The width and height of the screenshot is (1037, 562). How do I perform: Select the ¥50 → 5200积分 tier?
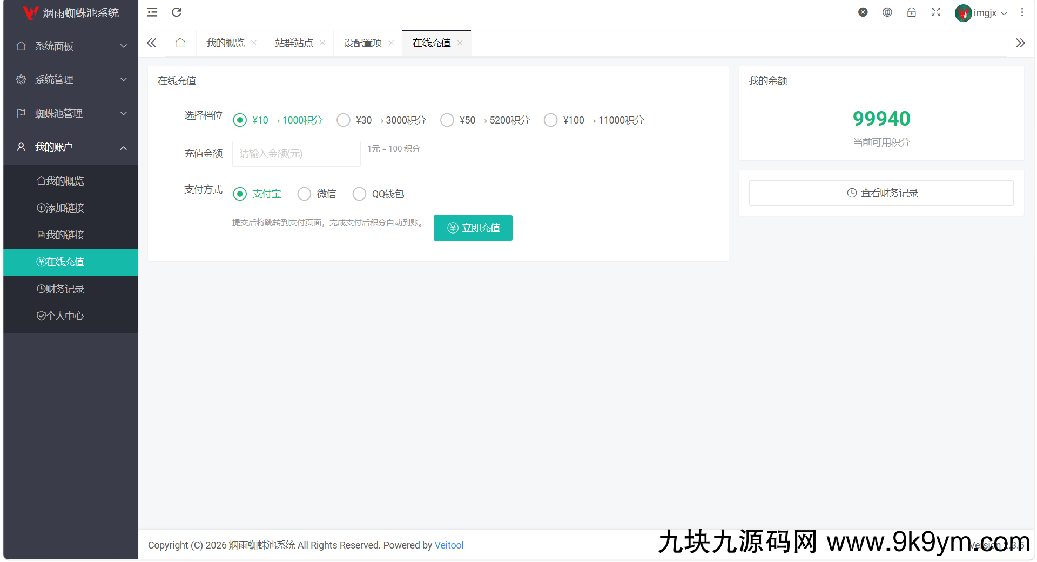[485, 120]
